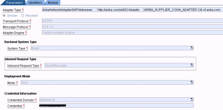Open the Credential Domain dropdown icon
223x110 pixels.
(192, 100)
